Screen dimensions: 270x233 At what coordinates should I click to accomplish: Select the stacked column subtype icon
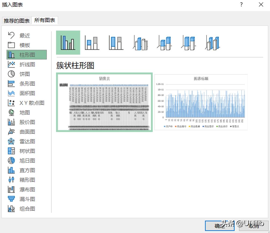click(91, 42)
